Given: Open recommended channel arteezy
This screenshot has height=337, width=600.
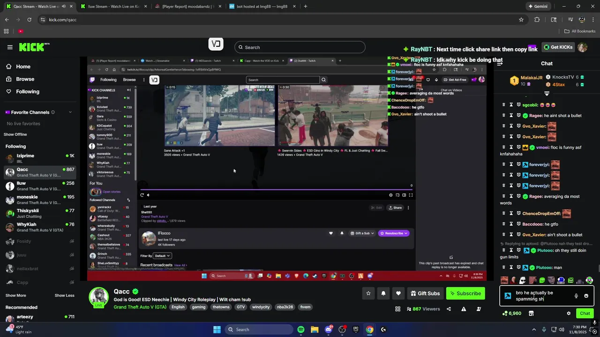Looking at the screenshot, I should [x=39, y=319].
